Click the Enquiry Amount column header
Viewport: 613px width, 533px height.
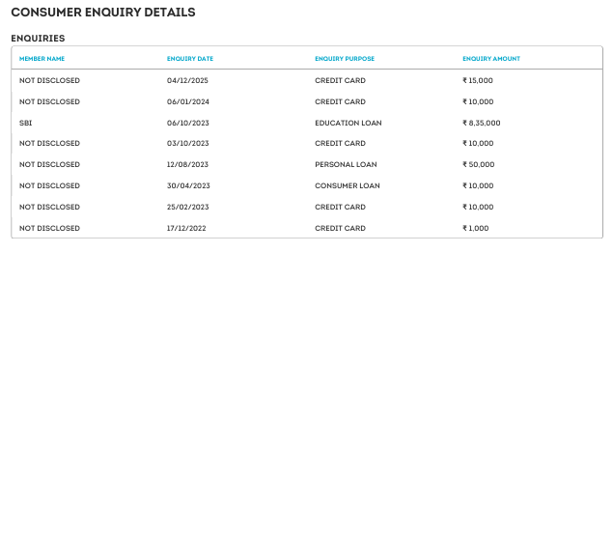pyautogui.click(x=491, y=59)
